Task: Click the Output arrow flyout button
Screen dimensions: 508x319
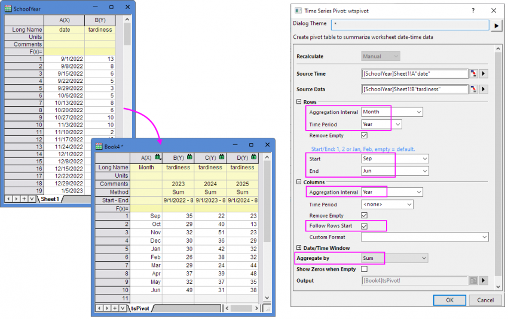Action: (x=484, y=280)
